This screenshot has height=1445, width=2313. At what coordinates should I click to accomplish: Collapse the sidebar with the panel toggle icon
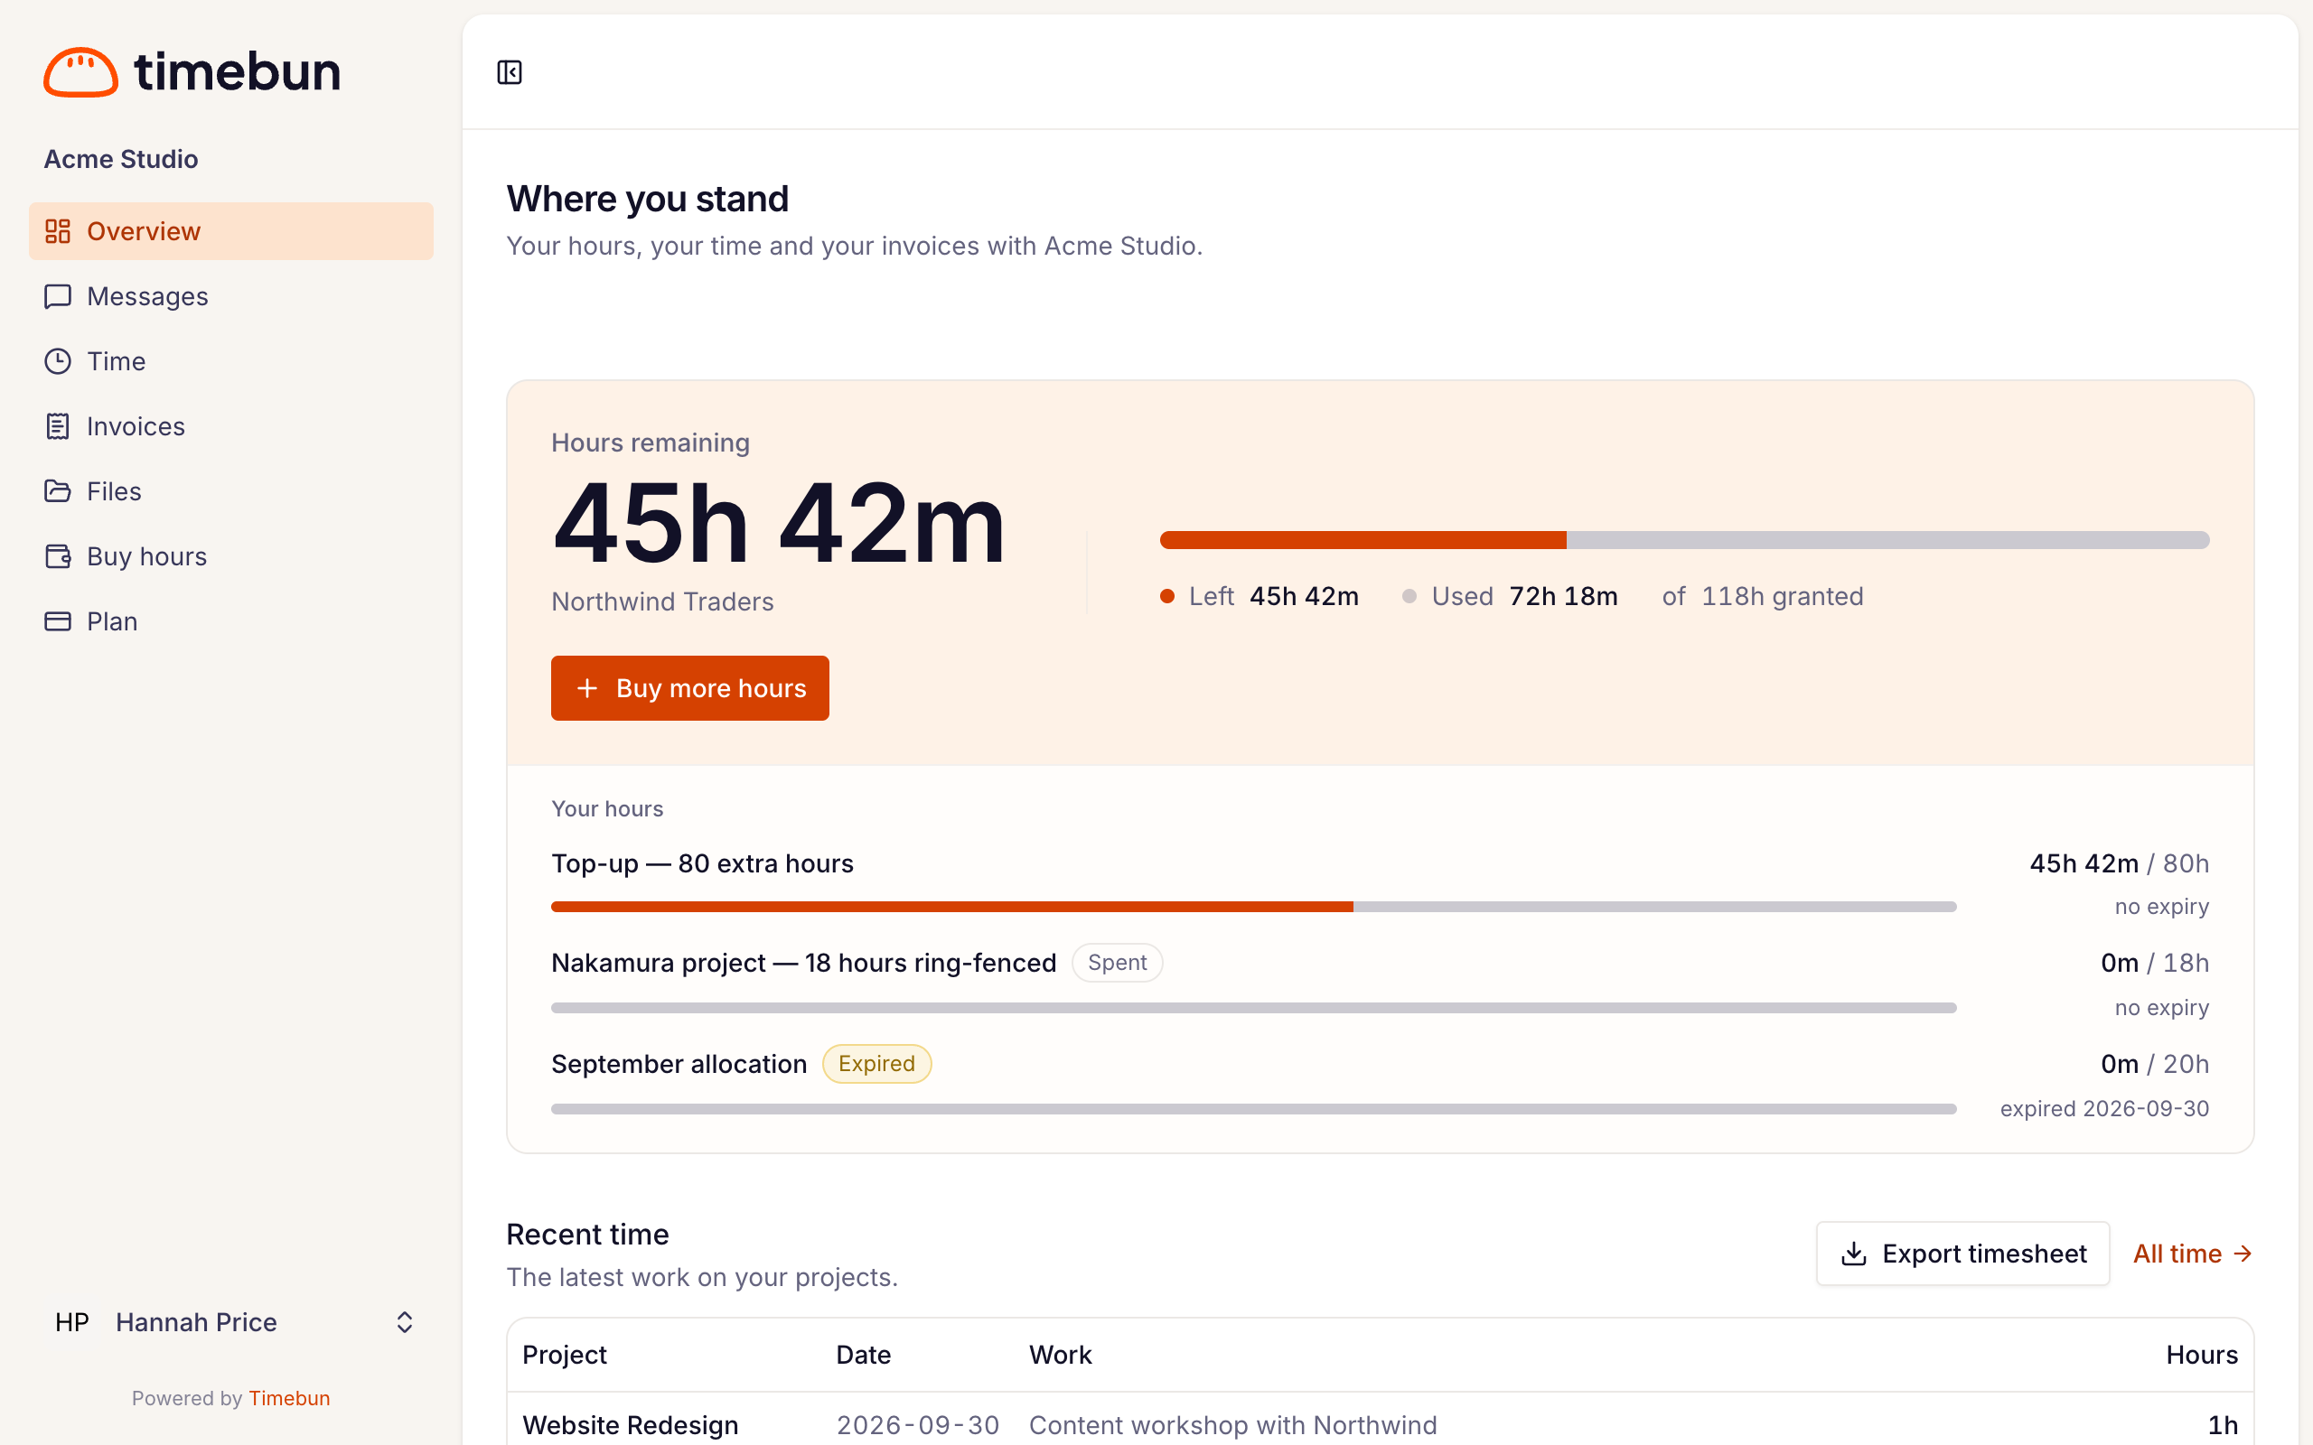[x=510, y=72]
